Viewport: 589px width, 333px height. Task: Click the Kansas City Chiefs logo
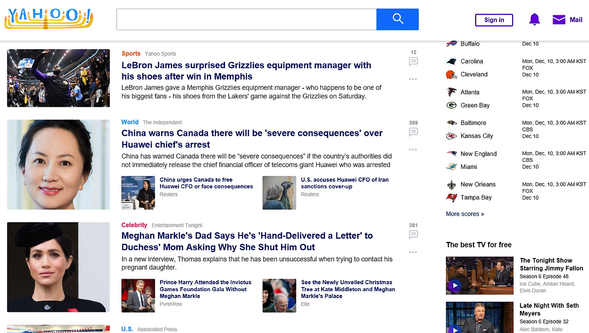pyautogui.click(x=451, y=136)
